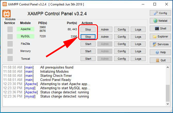Select the Tomcat module label
The height and width of the screenshot is (113, 173).
tap(26, 59)
